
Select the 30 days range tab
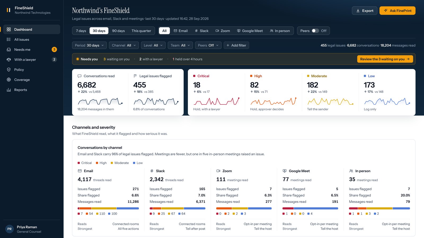point(99,31)
